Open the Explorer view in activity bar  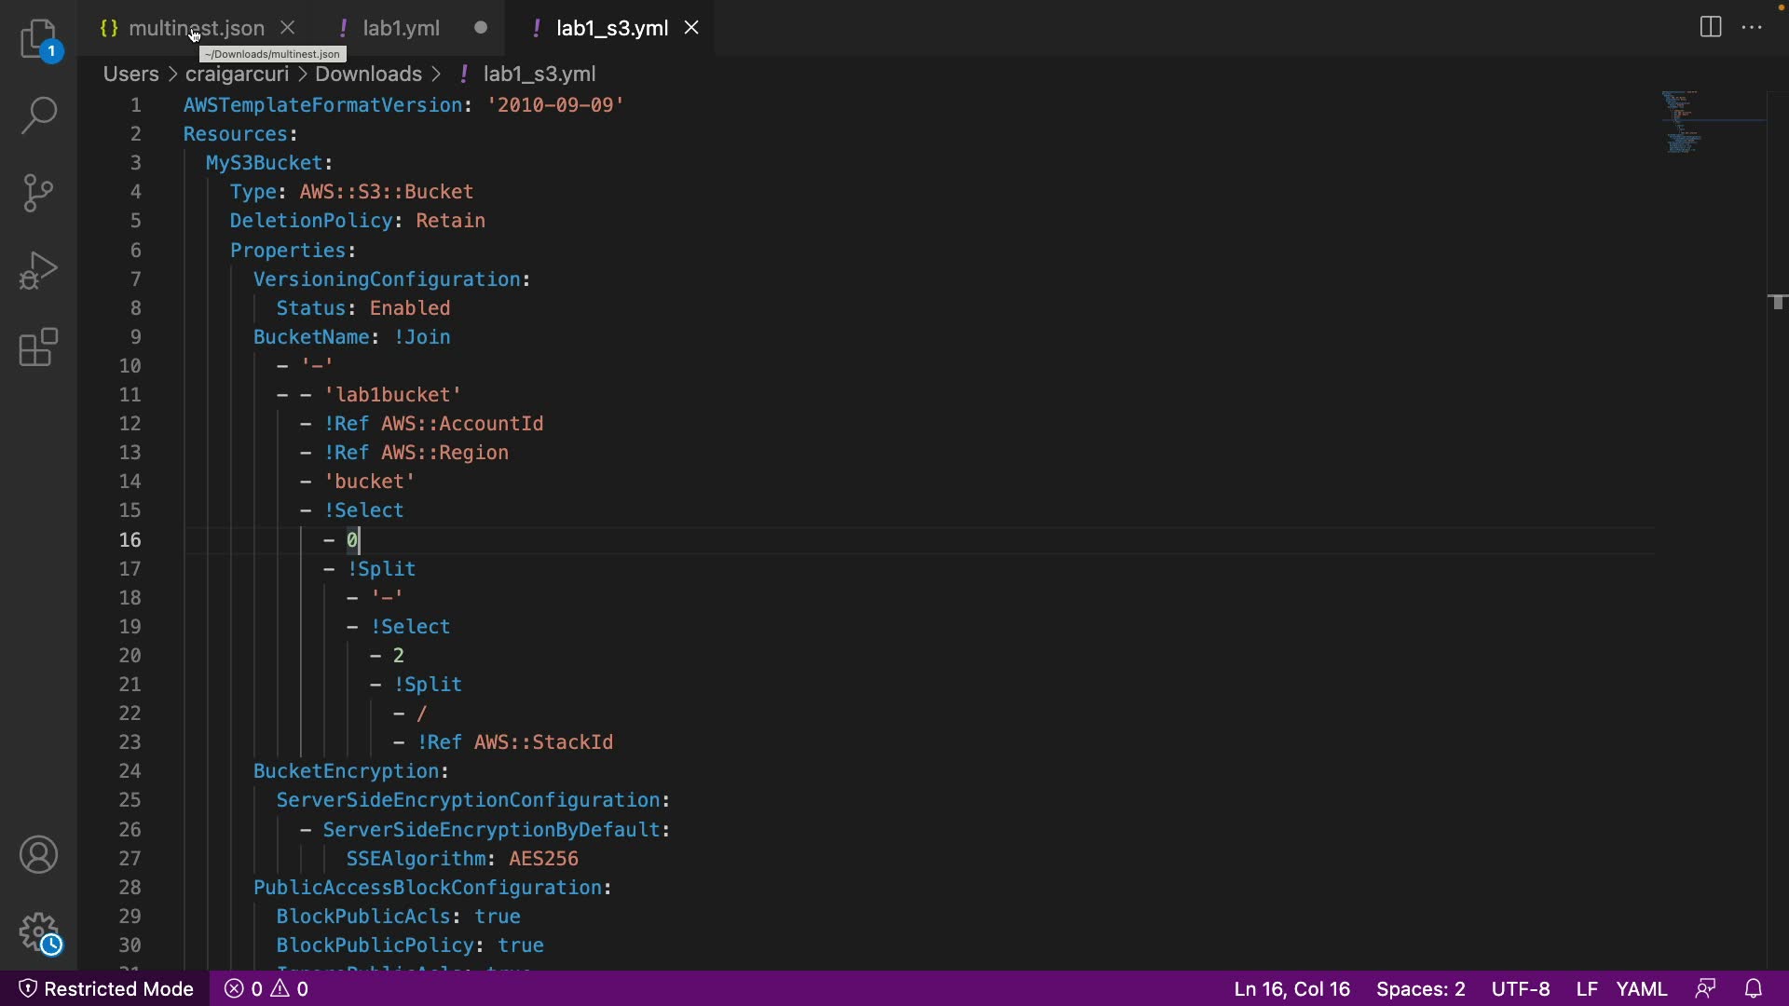[x=39, y=39]
